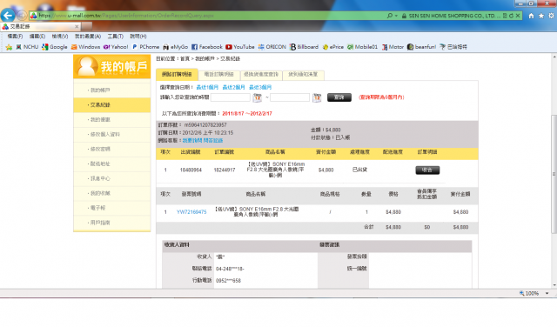Open the favorites star icon
The image size is (557, 327).
pos(541,16)
